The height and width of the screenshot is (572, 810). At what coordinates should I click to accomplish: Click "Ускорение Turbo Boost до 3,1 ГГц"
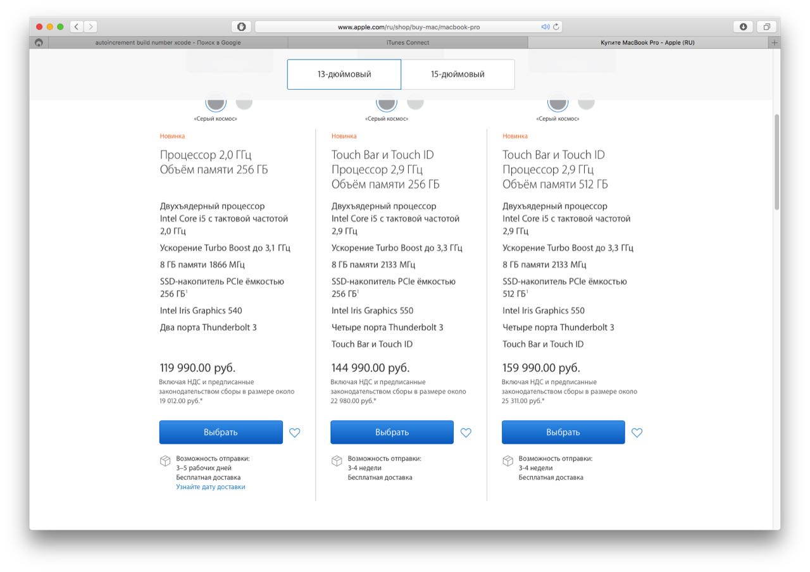[x=225, y=248]
